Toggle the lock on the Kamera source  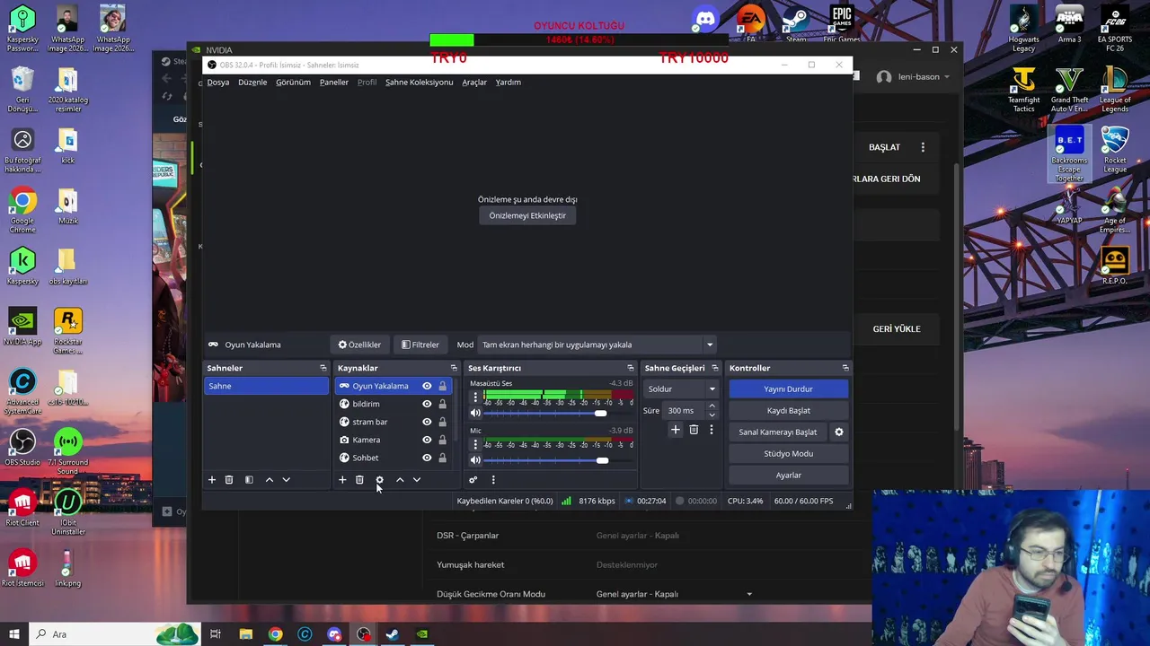[x=442, y=440]
